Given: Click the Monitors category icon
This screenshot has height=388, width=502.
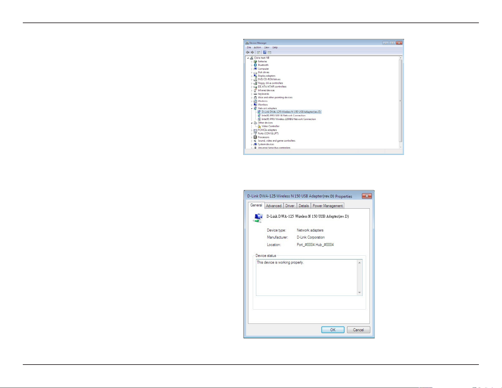Looking at the screenshot, I should click(255, 105).
